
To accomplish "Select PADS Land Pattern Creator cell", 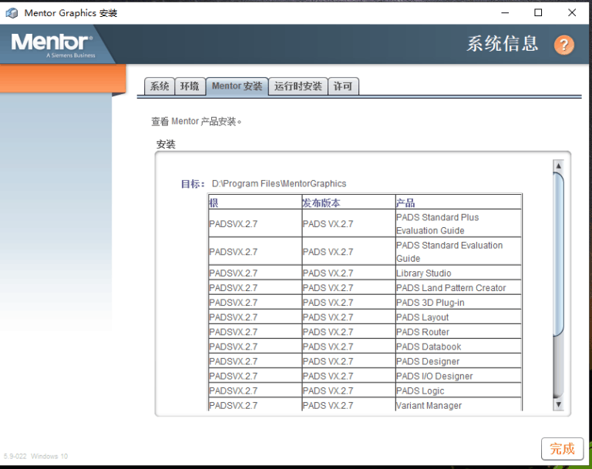I will 459,287.
